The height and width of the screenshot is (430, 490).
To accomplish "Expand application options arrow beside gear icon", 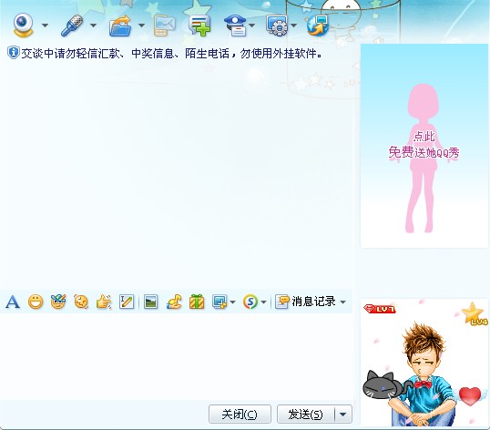I will click(293, 26).
